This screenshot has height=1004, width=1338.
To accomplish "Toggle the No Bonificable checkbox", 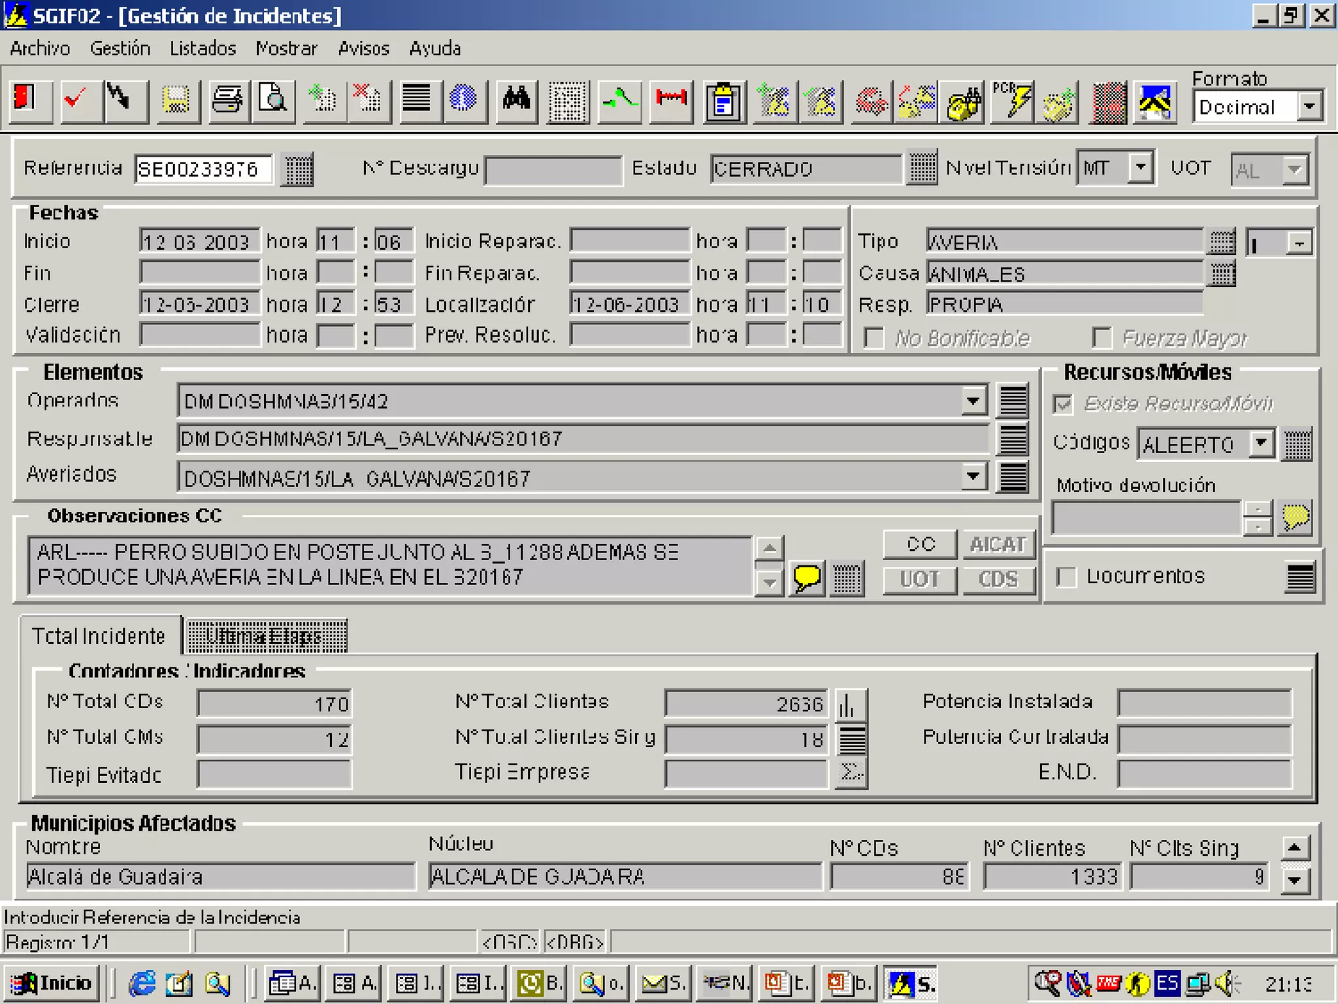I will tap(874, 338).
